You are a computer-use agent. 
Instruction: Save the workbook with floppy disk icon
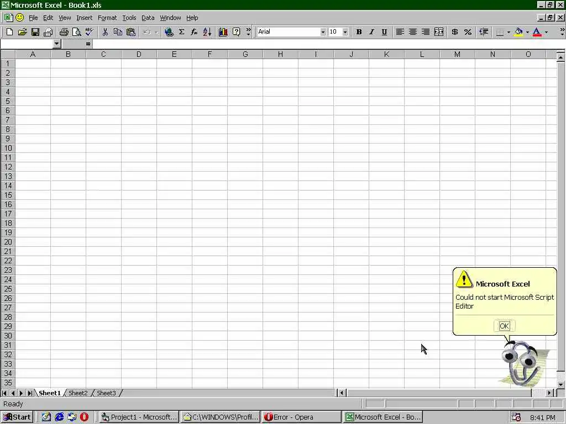(35, 32)
